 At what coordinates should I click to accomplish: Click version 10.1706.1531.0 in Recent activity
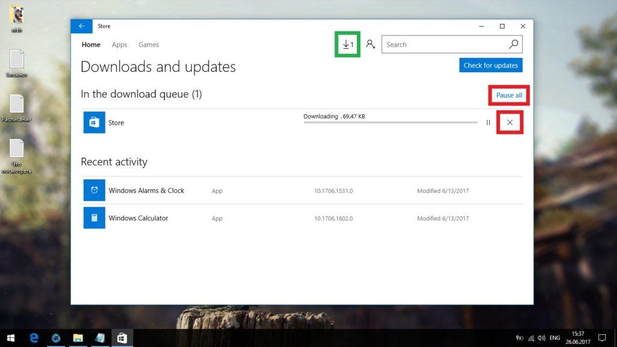[333, 191]
